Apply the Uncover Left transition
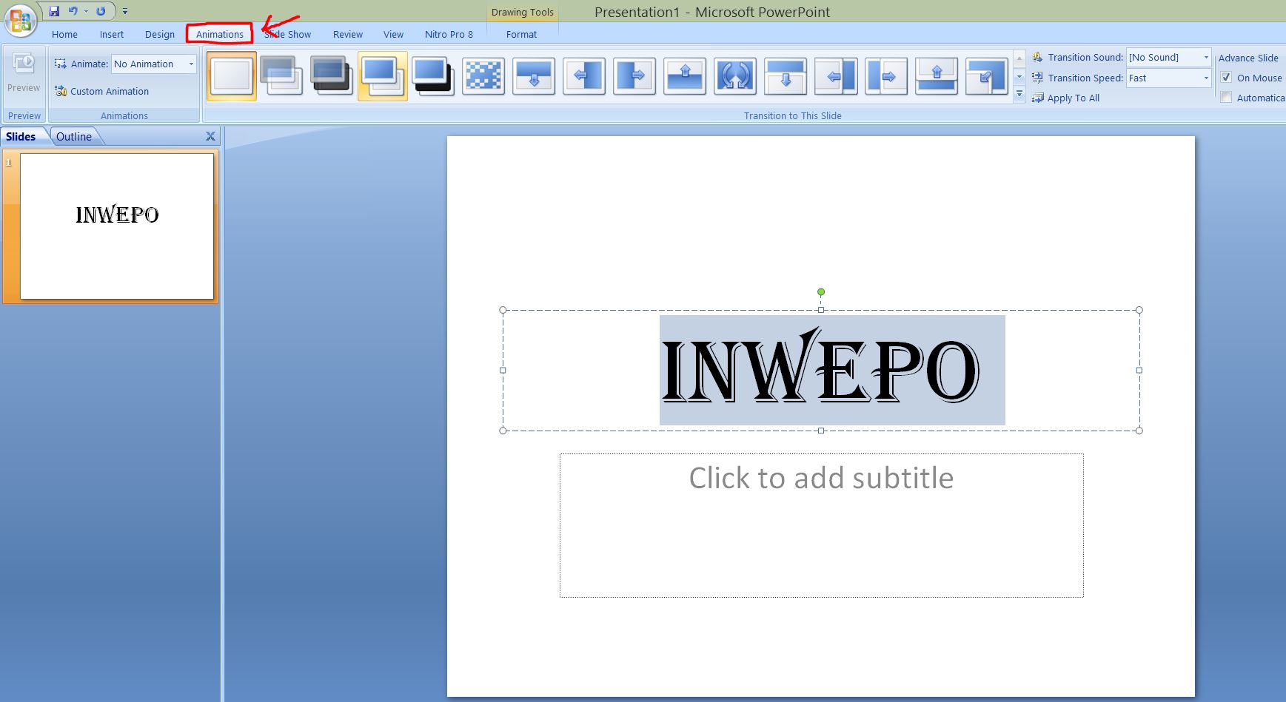The image size is (1286, 702). point(836,75)
